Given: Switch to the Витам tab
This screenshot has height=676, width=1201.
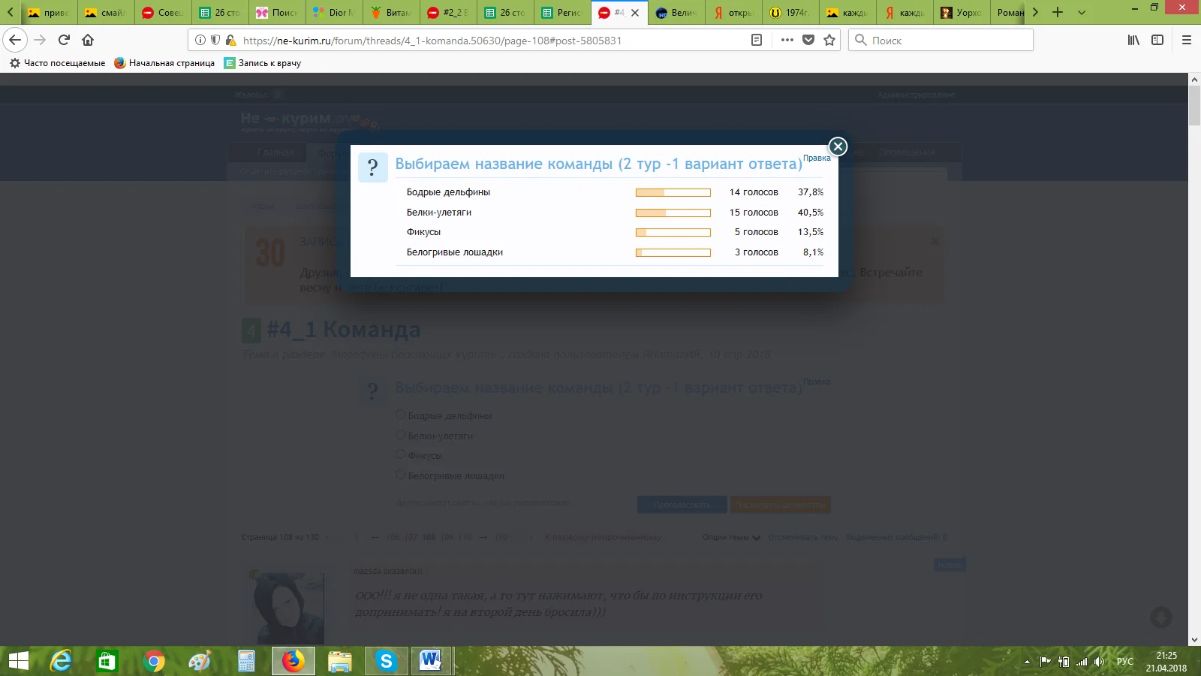Looking at the screenshot, I should [x=391, y=13].
